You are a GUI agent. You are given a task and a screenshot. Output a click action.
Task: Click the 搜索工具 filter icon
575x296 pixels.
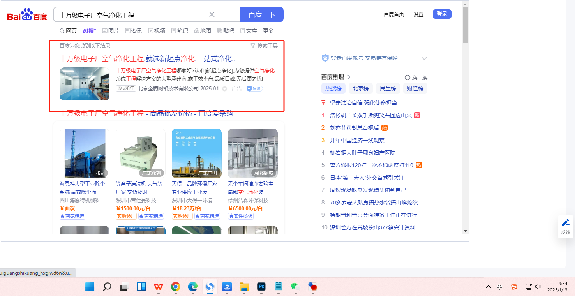[x=253, y=46]
